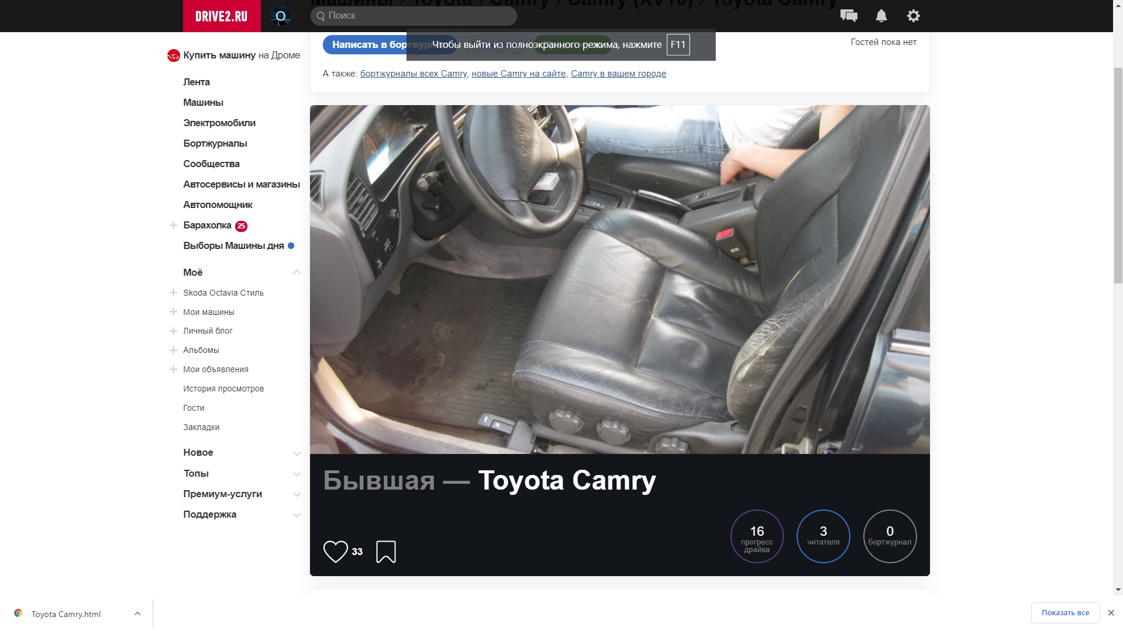Click the DRIVE2.RU logo
1123x631 pixels.
pos(221,16)
